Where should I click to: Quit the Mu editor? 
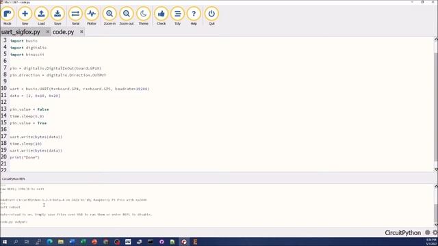click(x=211, y=16)
